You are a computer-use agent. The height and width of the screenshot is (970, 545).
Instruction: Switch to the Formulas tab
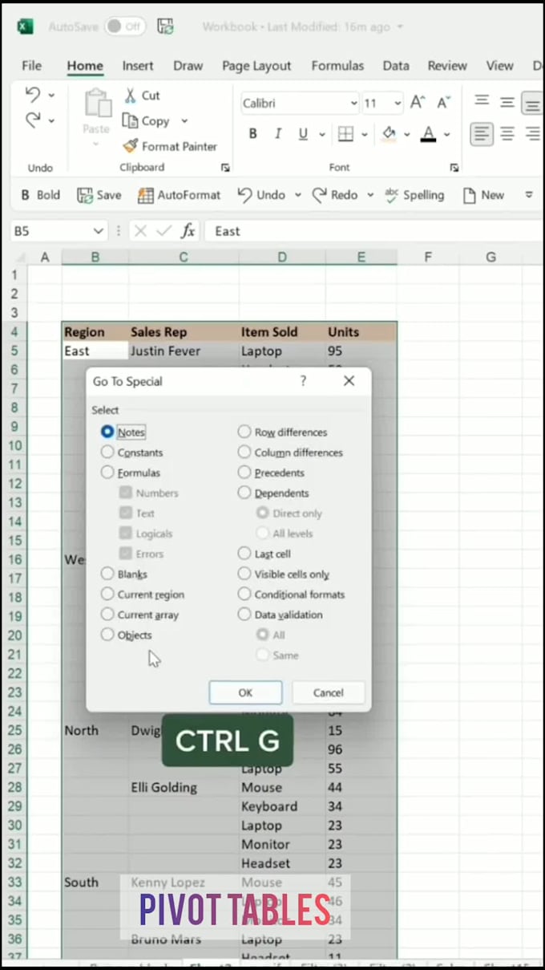click(x=337, y=66)
